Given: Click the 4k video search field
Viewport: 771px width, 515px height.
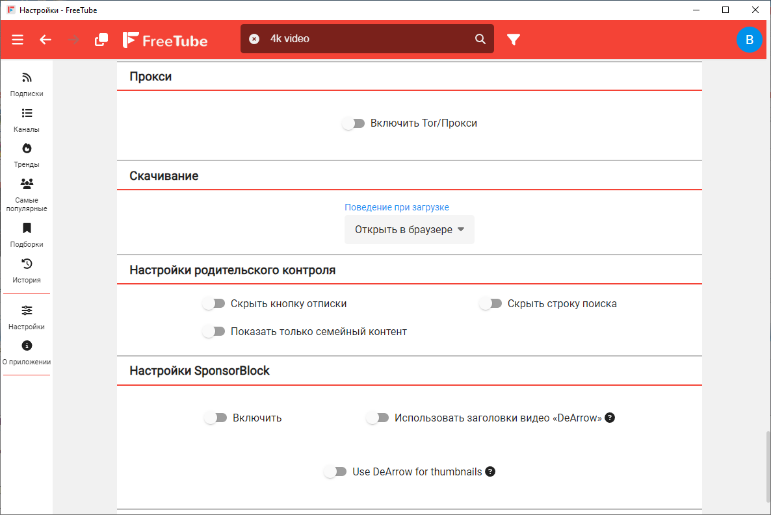Looking at the screenshot, I should 364,39.
